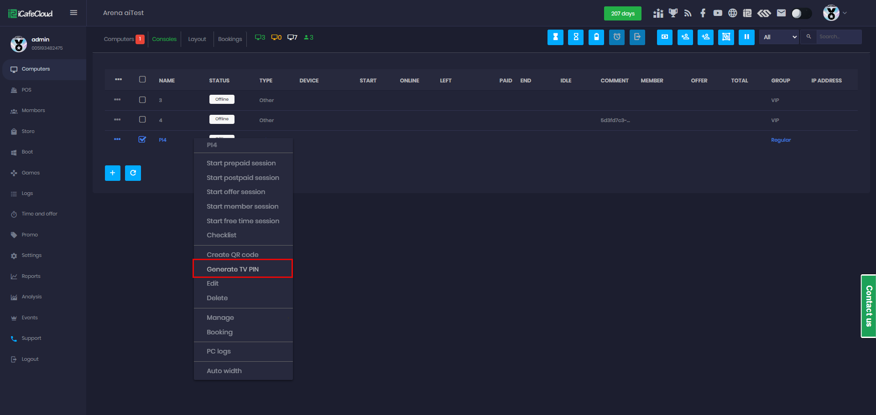Click the 207 days license button

(622, 14)
